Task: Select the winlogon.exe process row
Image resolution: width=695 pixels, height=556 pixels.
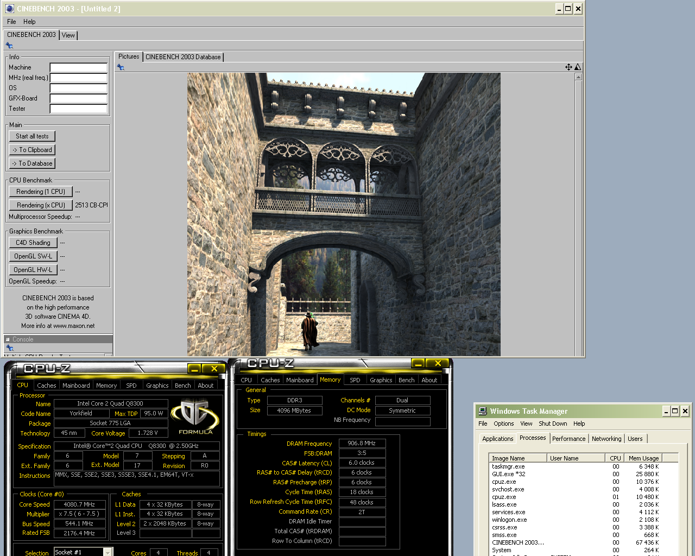Action: [x=575, y=520]
